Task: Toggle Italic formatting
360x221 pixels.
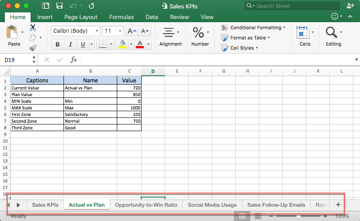Action: point(70,45)
